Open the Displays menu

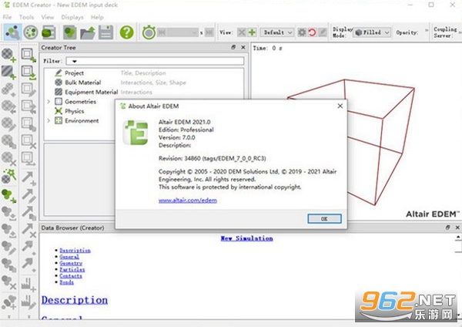click(x=72, y=17)
